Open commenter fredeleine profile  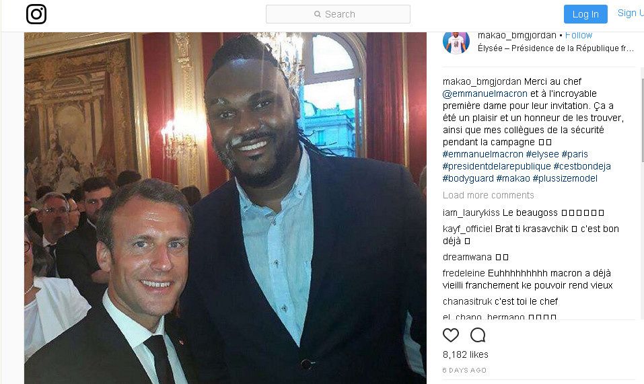[464, 273]
